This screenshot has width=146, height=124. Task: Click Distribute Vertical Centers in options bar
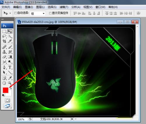[x=111, y=13]
